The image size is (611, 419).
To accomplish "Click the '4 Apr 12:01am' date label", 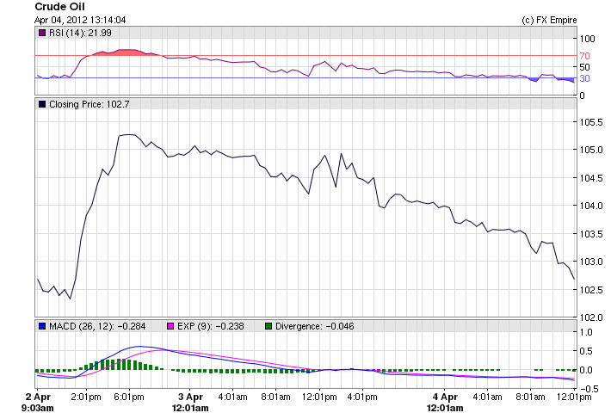I will (445, 403).
